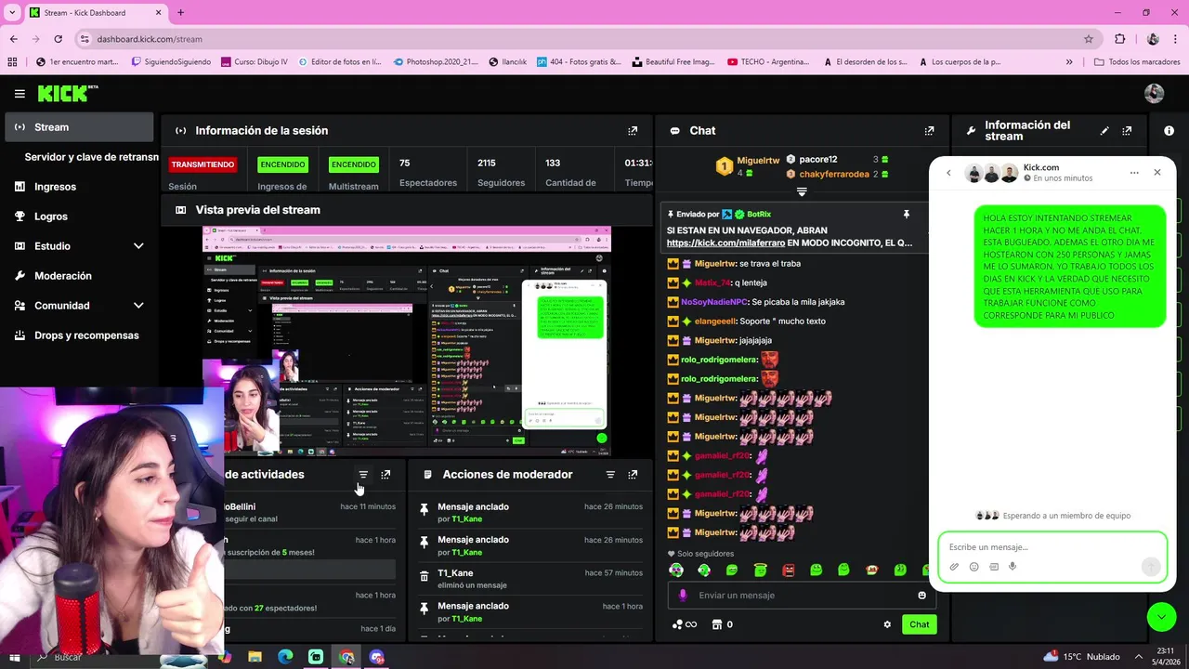This screenshot has height=669, width=1189.
Task: Click the TRANSMITIENDO status badge
Action: coord(203,164)
